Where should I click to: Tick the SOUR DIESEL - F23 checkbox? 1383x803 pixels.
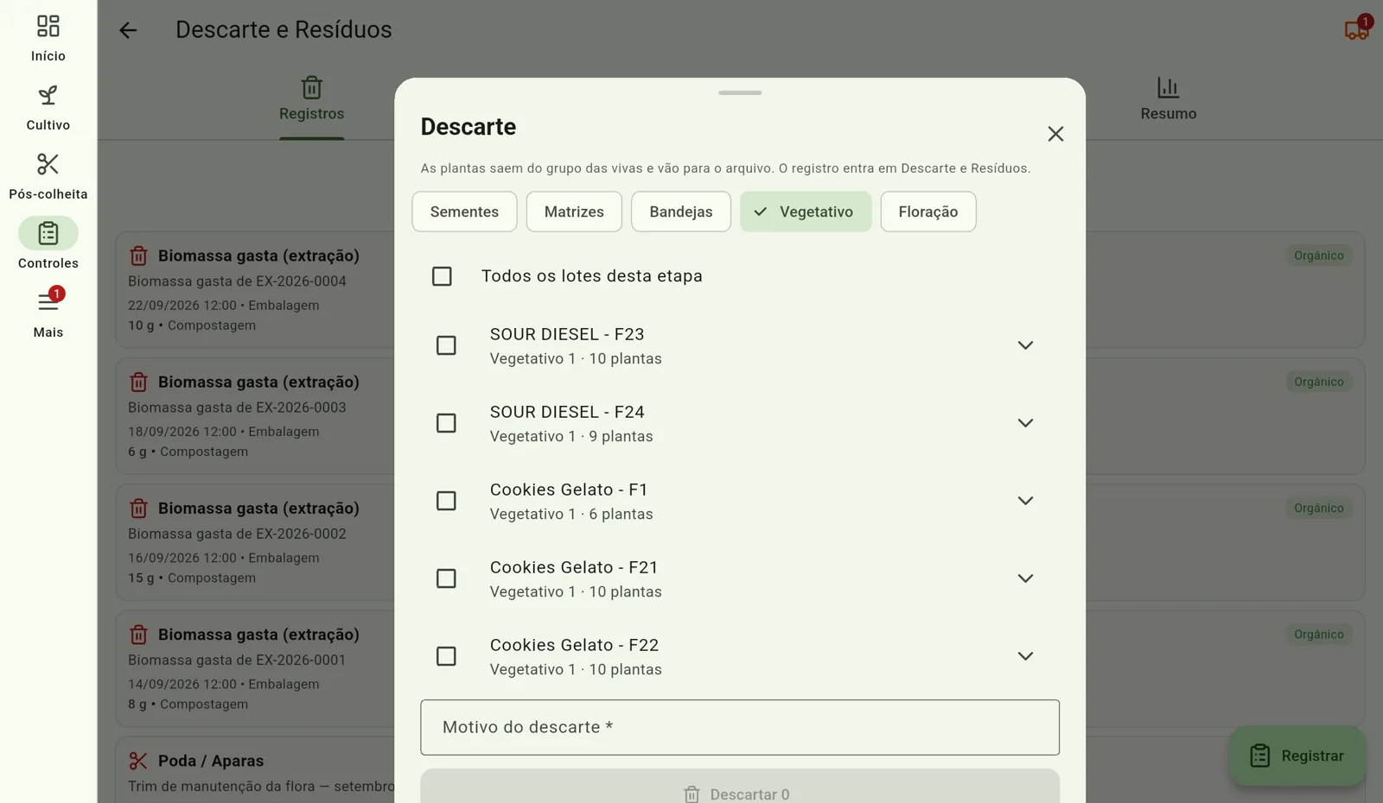click(446, 345)
